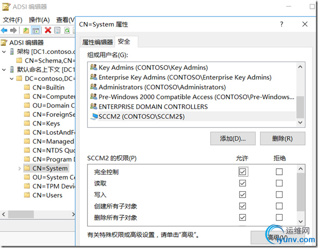Screen dimensions: 318x248
Task: Click the Schema [DC1.contoso] server icon
Action: click(12, 52)
